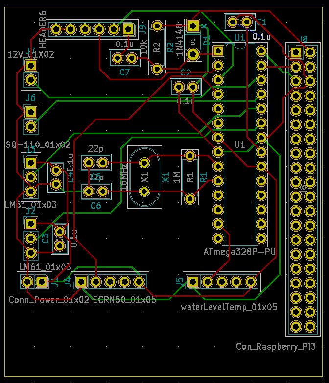Click the Con_Raspberry_PI3 label
This screenshot has height=383, width=329.
276,347
